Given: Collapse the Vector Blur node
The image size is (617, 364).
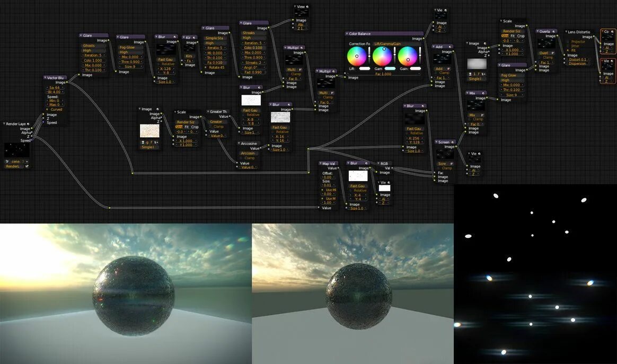Looking at the screenshot, I should pyautogui.click(x=45, y=78).
